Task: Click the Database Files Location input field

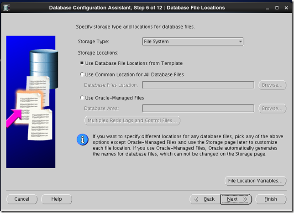Action: pyautogui.click(x=198, y=85)
